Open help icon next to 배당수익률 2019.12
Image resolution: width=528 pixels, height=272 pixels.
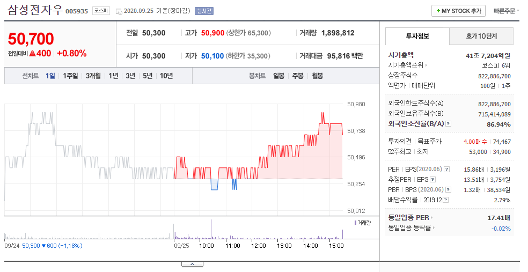(445, 200)
